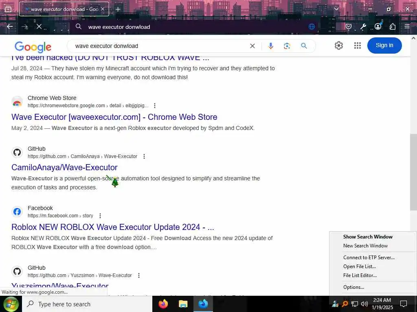The height and width of the screenshot is (312, 417).
Task: Select New Search Window menu item
Action: pos(365,246)
